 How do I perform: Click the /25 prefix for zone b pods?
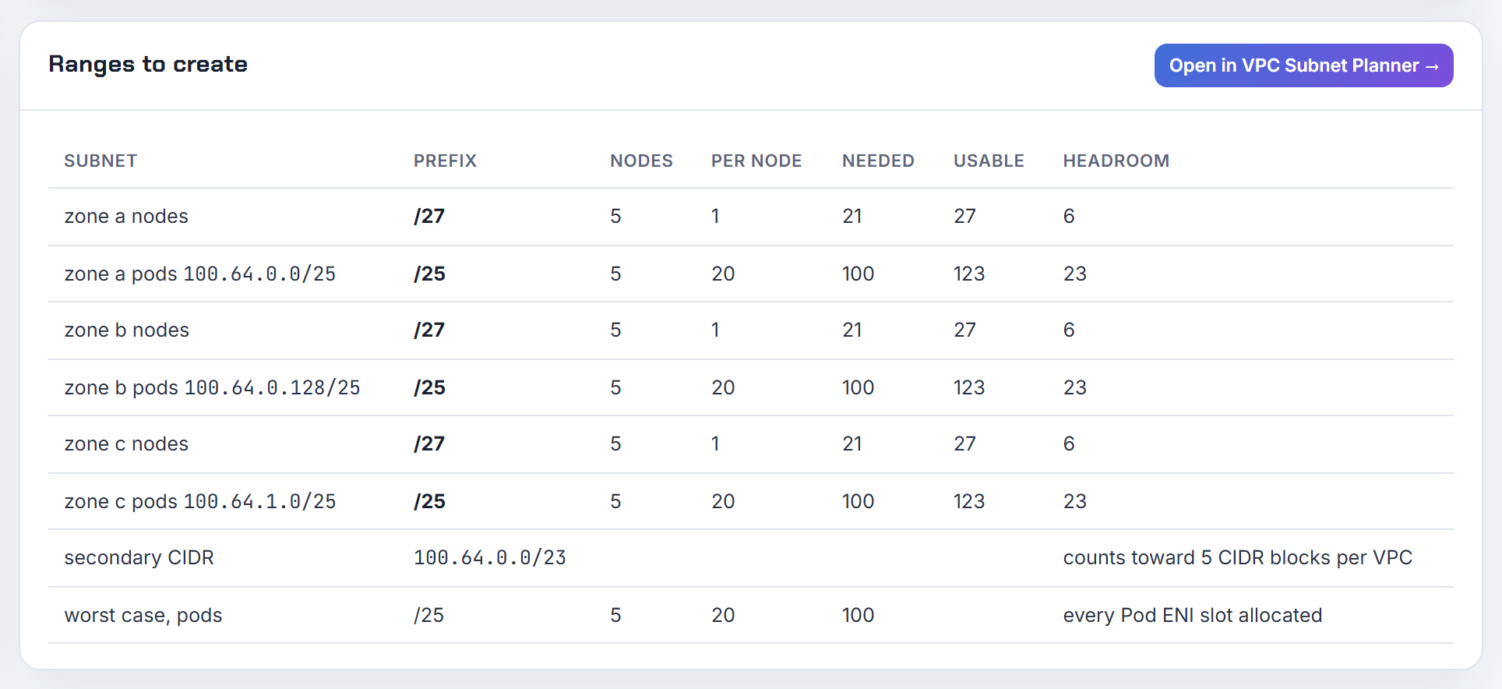pyautogui.click(x=429, y=387)
